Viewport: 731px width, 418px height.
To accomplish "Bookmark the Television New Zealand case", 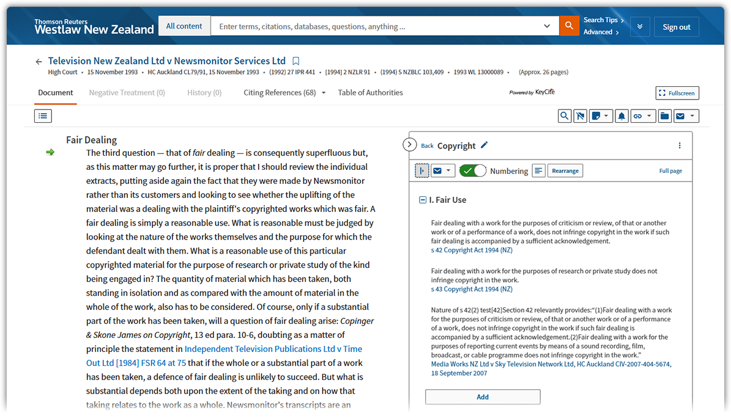I will tap(296, 61).
